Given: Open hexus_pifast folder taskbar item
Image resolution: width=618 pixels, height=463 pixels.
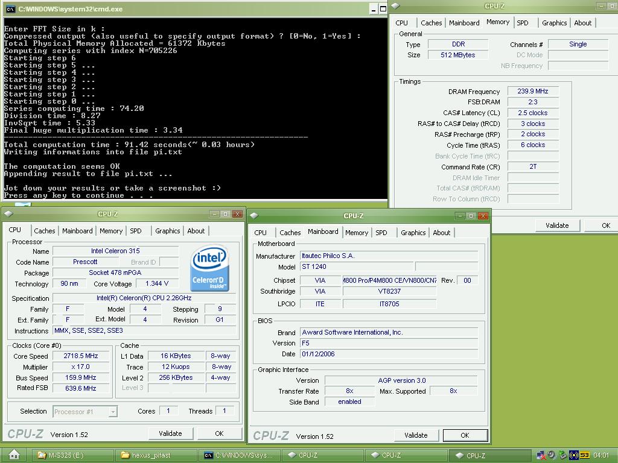Looking at the screenshot, I should (x=156, y=455).
